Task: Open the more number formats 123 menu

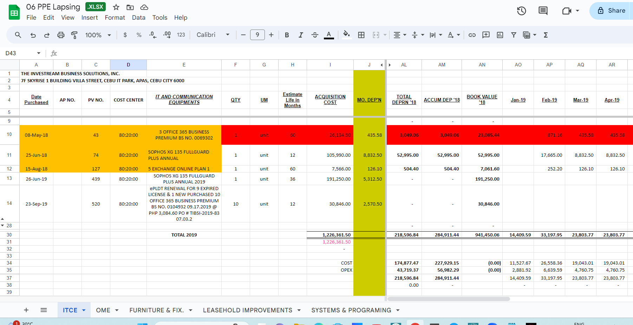Action: pos(181,35)
